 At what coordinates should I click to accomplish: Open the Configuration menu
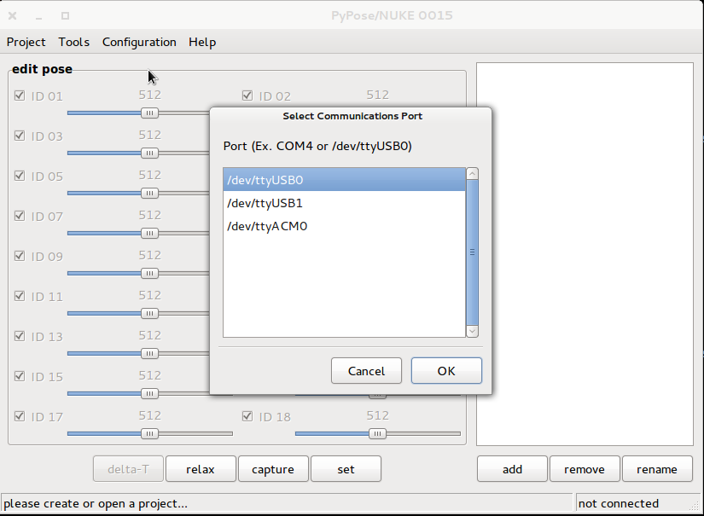pyautogui.click(x=139, y=42)
